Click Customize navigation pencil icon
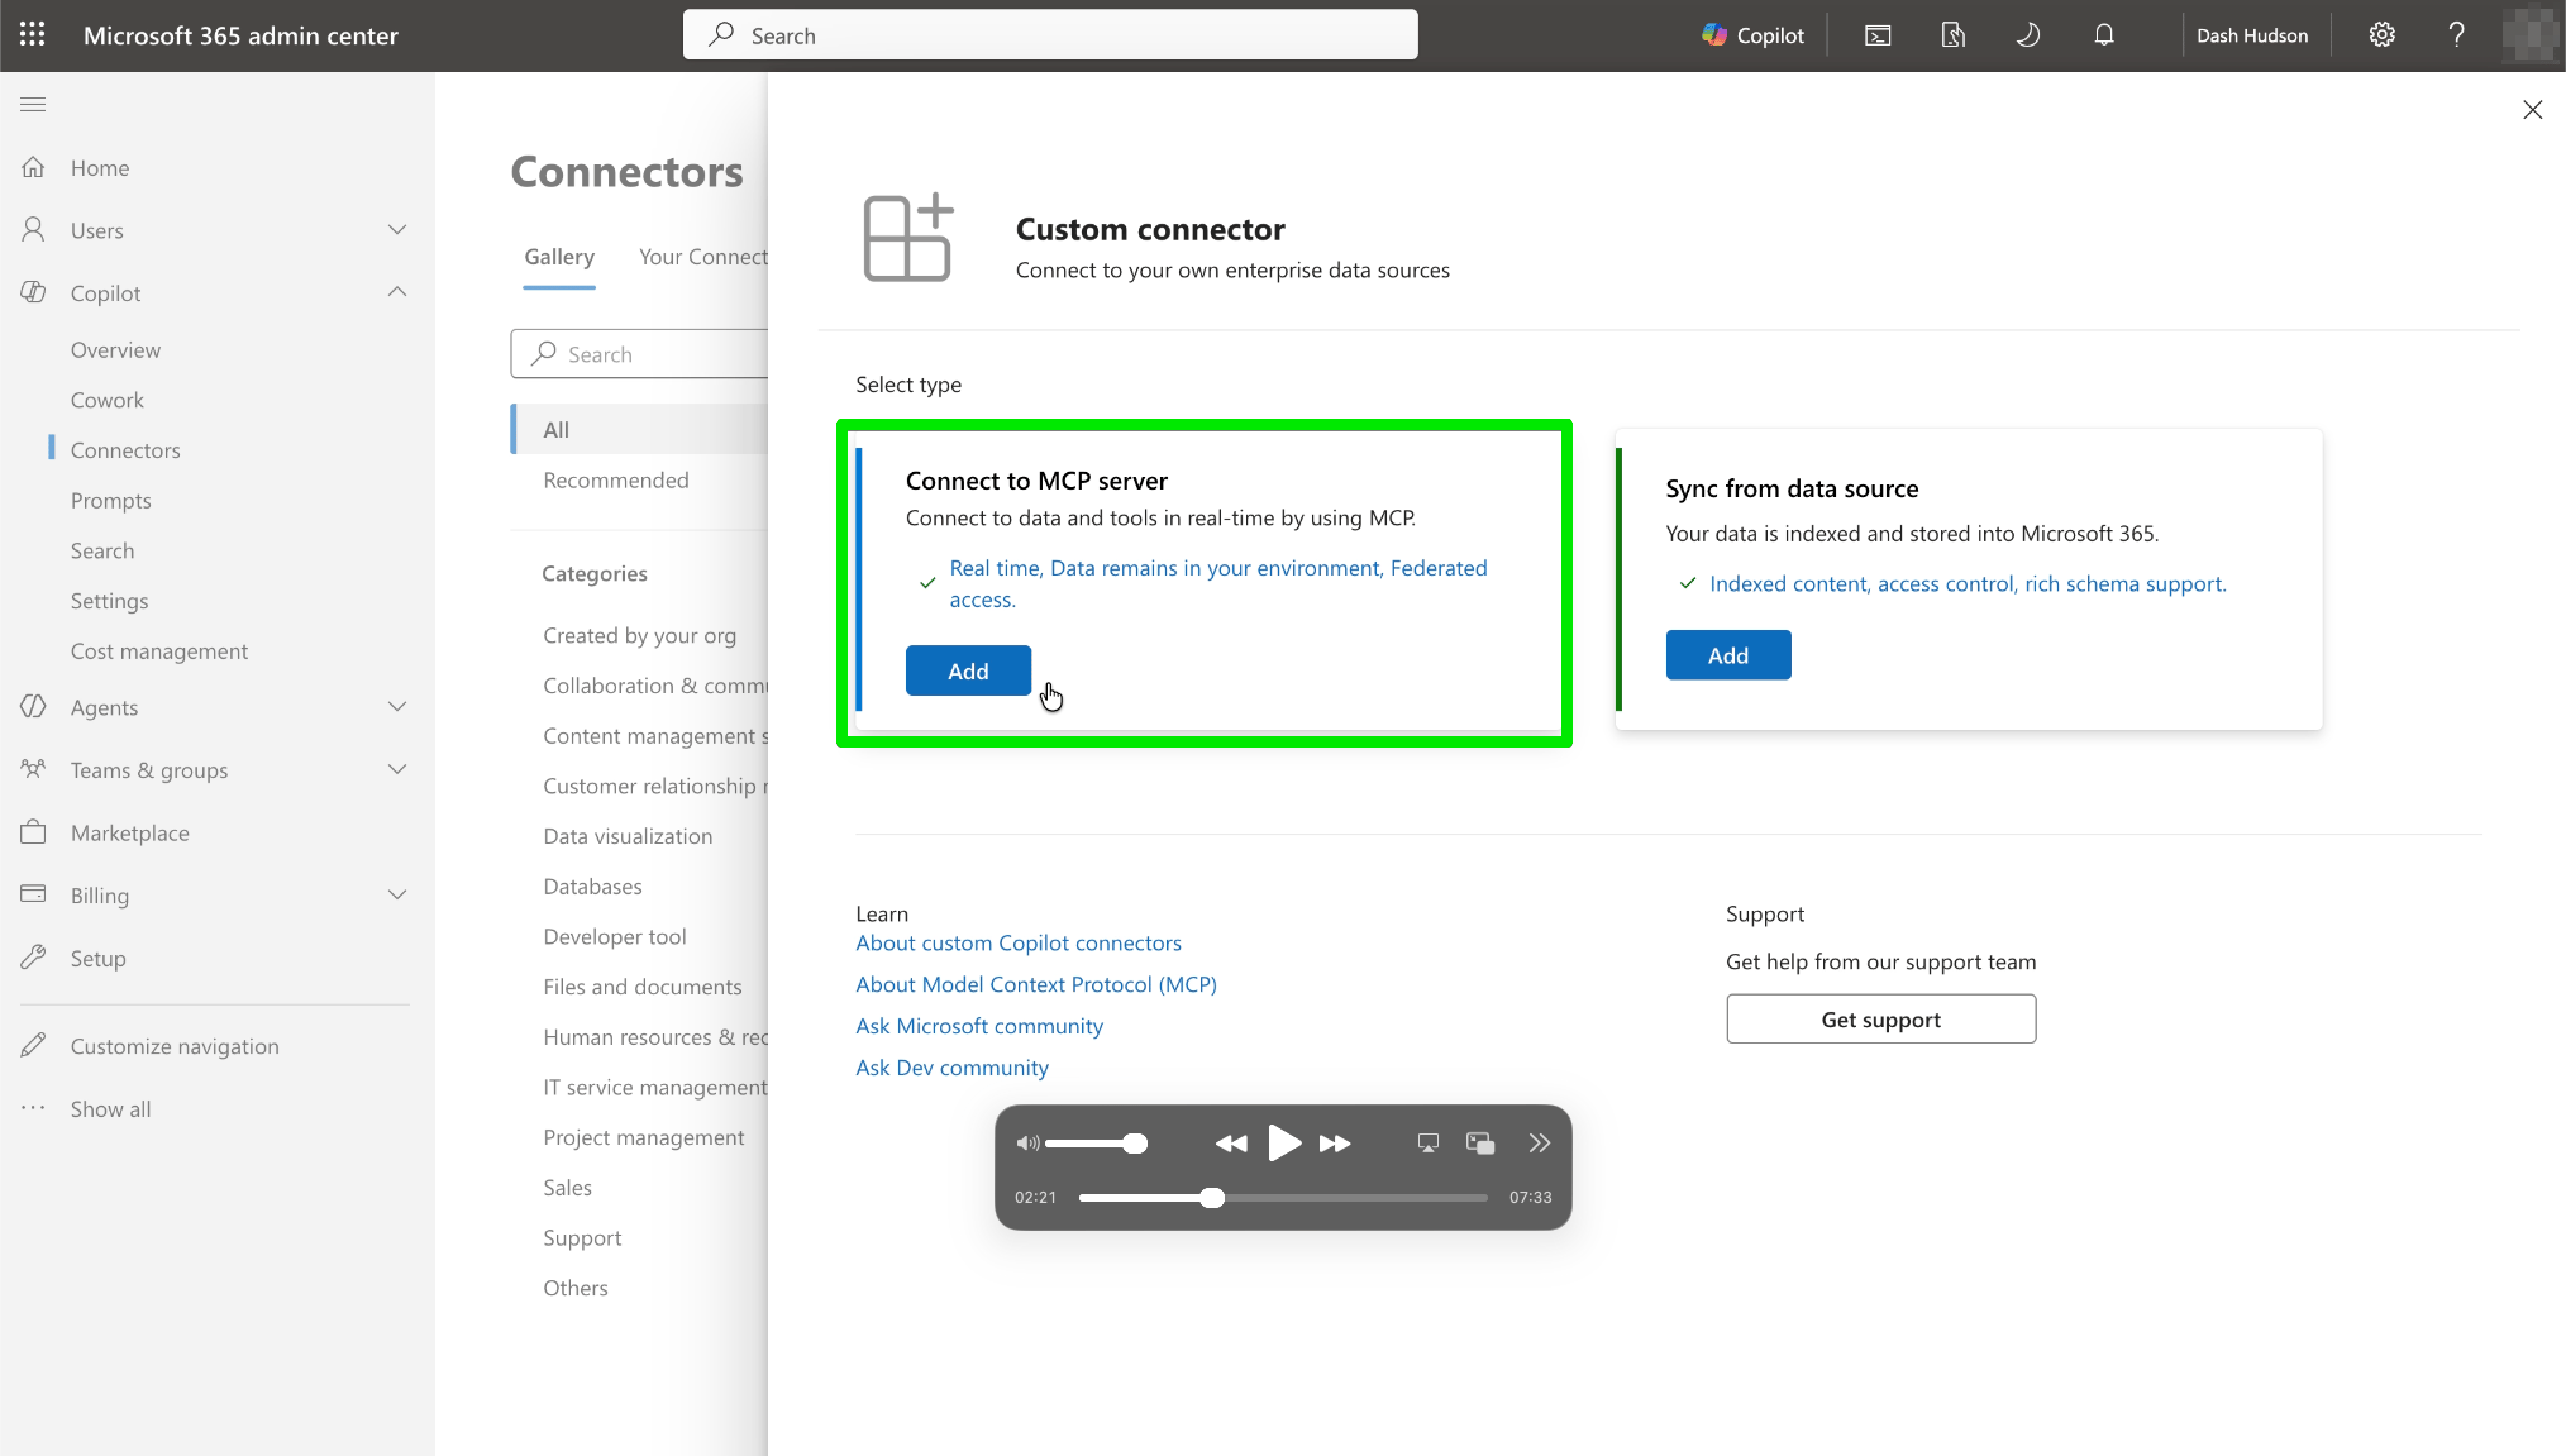The image size is (2566, 1456). point(33,1045)
